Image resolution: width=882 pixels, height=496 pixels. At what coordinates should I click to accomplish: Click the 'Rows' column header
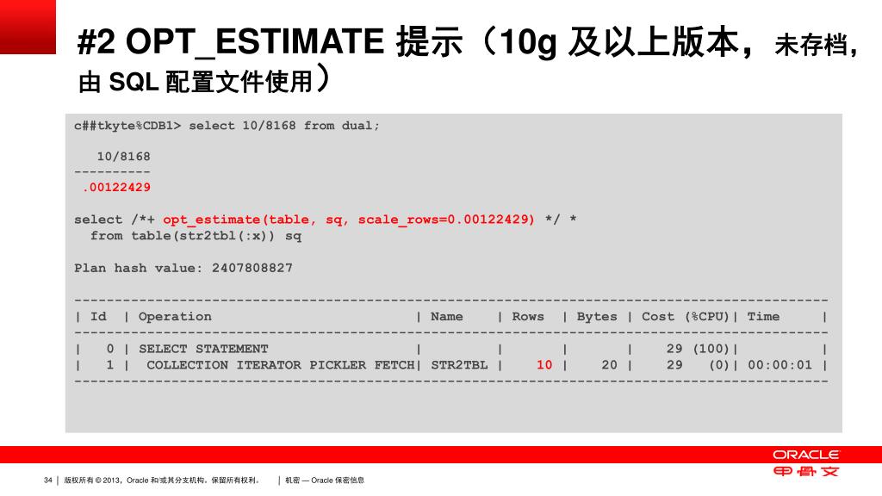click(528, 317)
